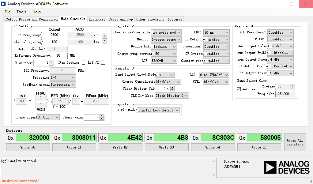Screen dimensions: 313x184
Task: Switch to the Sweep and Hop tab
Action: [x=121, y=19]
